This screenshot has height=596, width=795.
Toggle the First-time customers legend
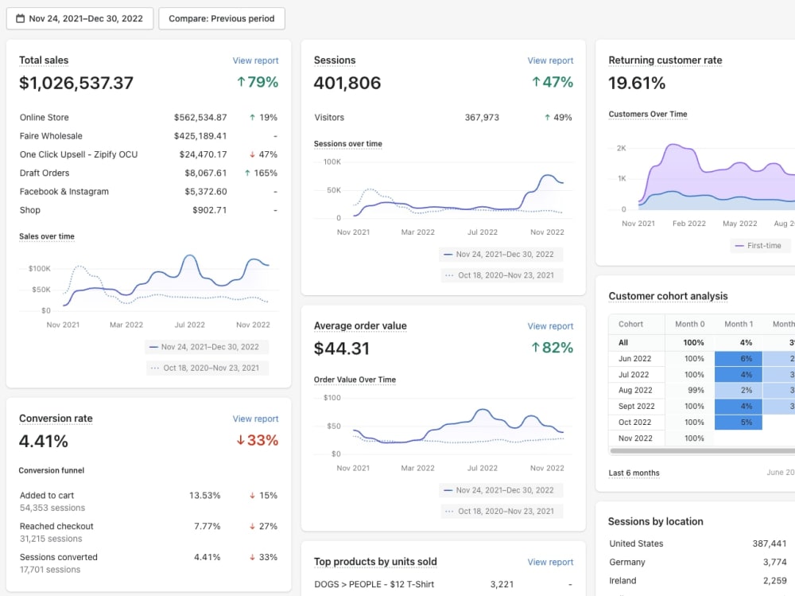coord(759,246)
